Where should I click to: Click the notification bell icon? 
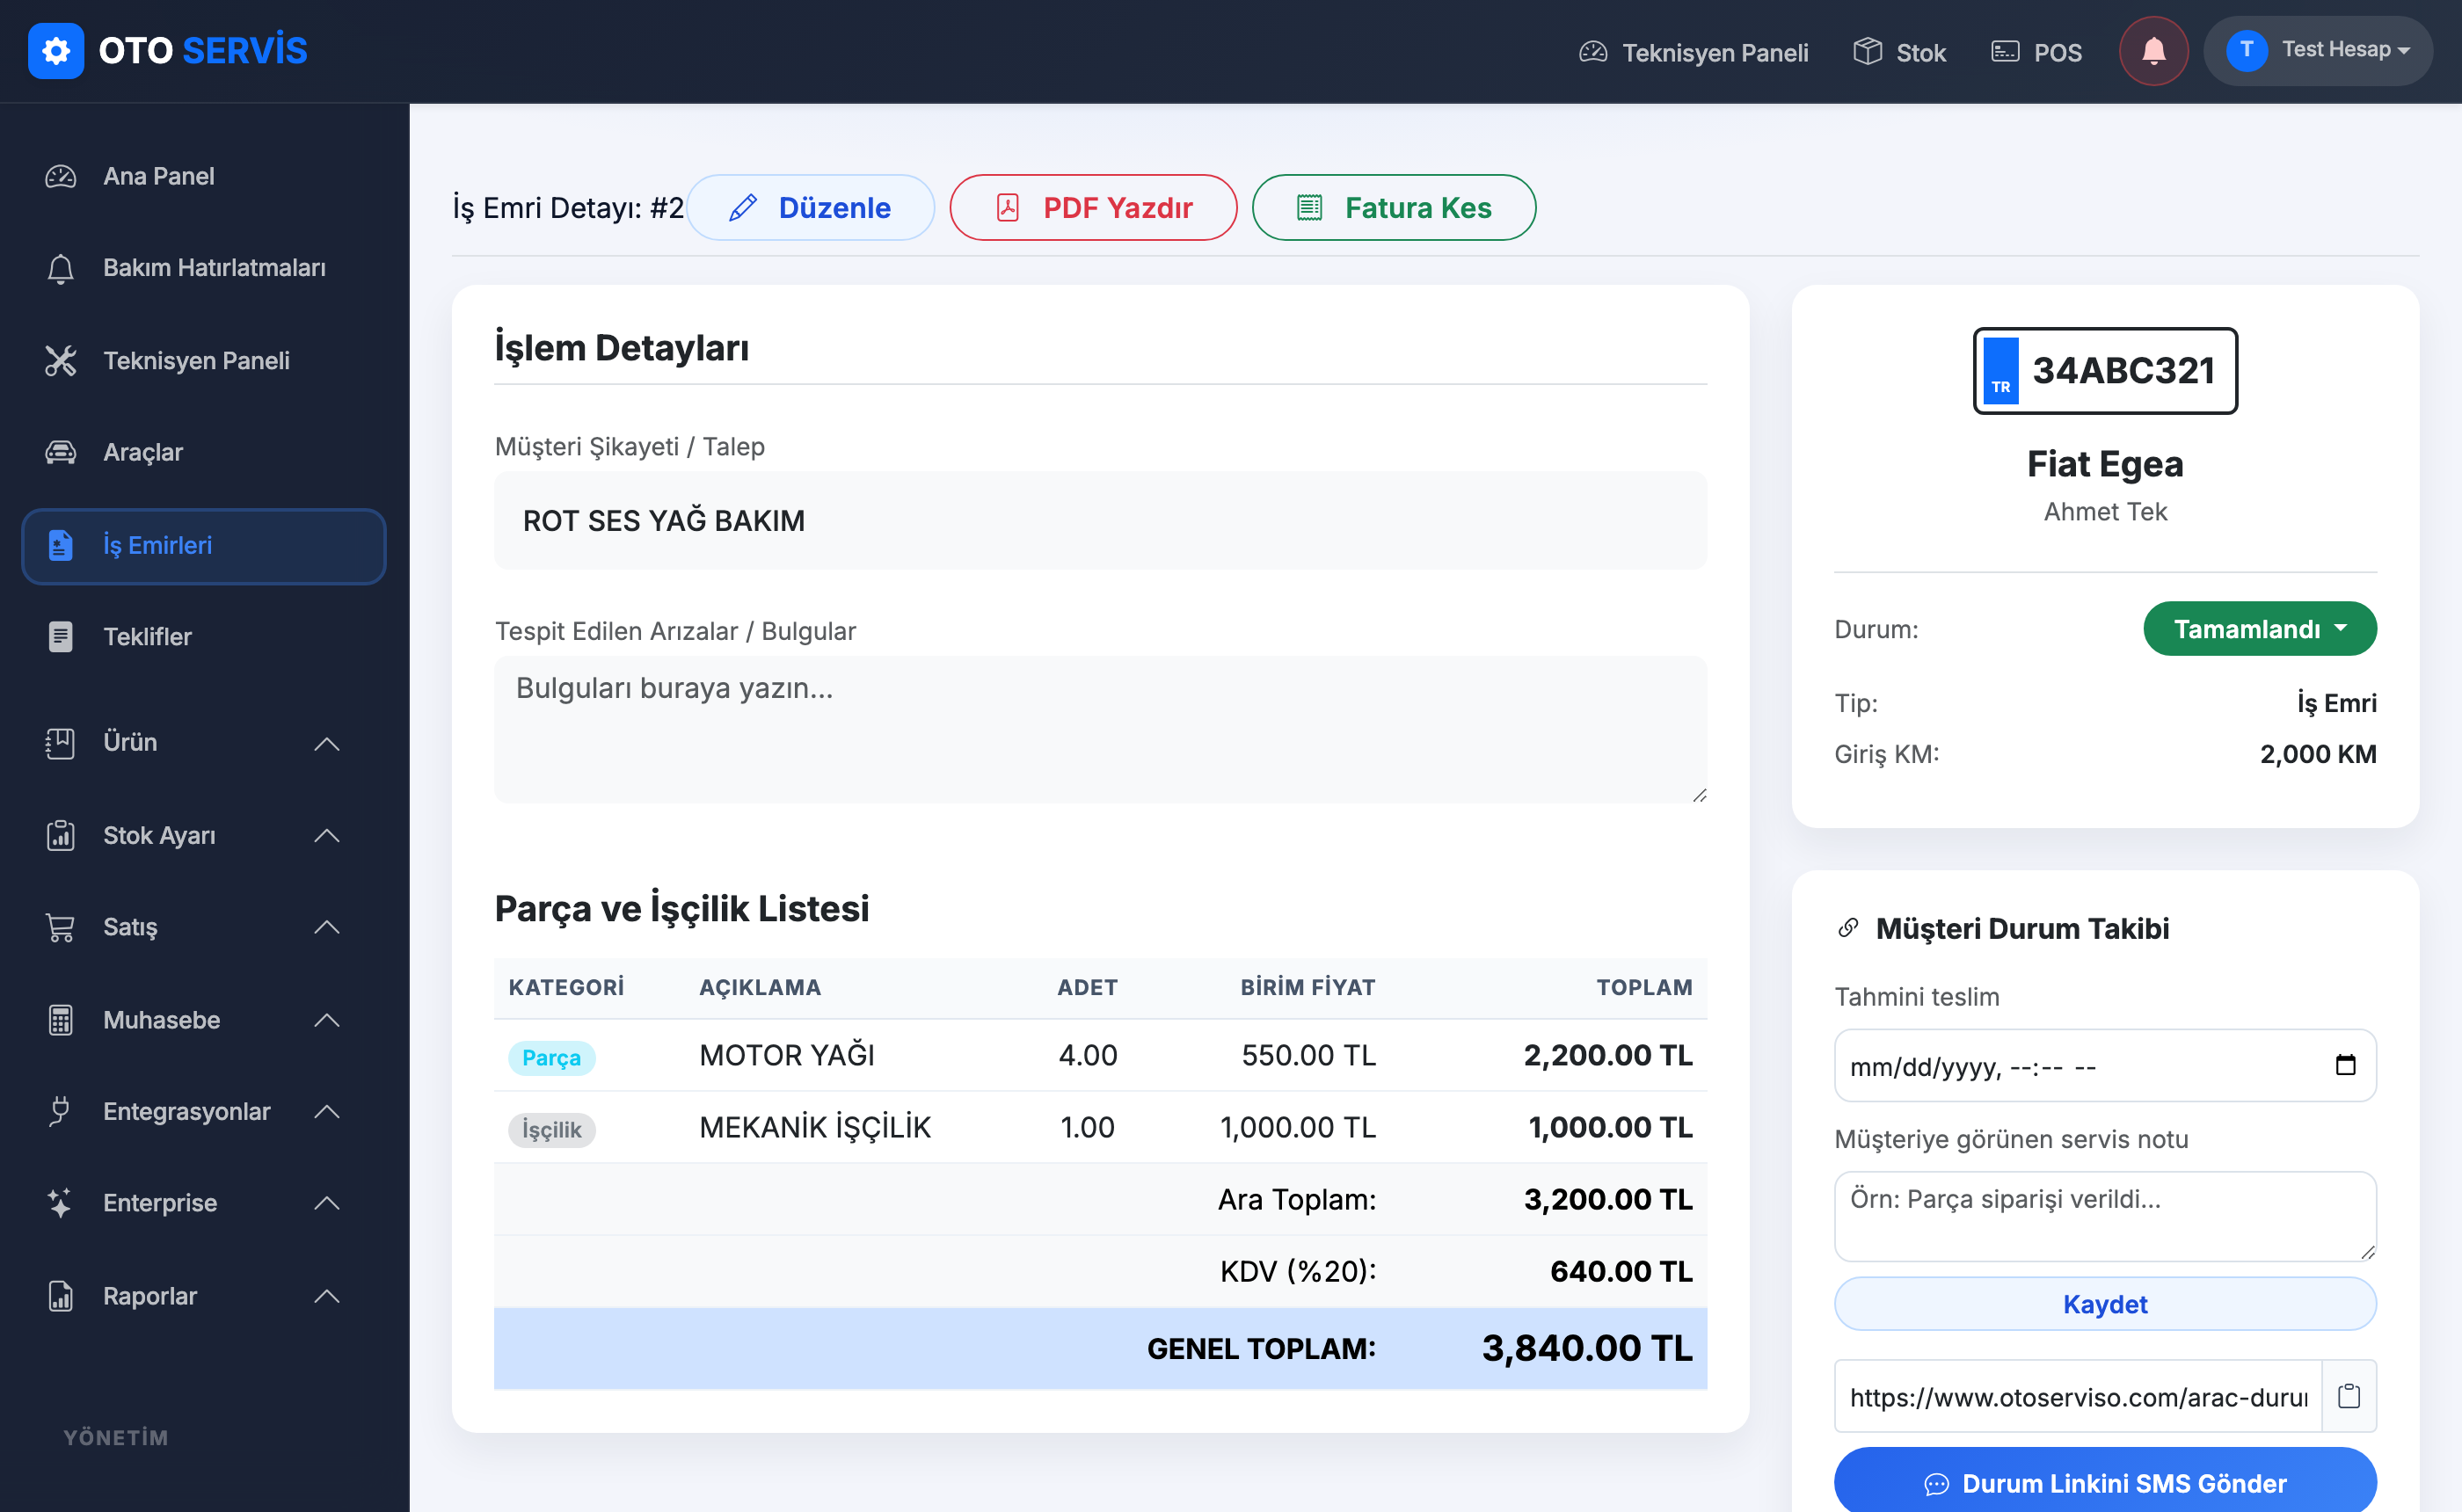click(x=2153, y=51)
